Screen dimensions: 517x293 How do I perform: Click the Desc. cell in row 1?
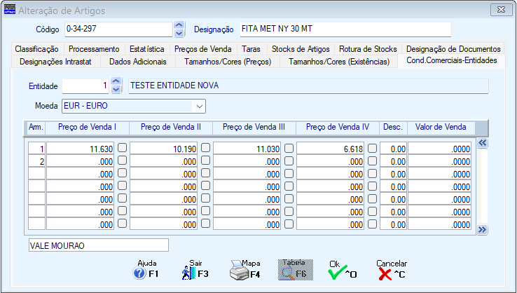[x=393, y=149]
